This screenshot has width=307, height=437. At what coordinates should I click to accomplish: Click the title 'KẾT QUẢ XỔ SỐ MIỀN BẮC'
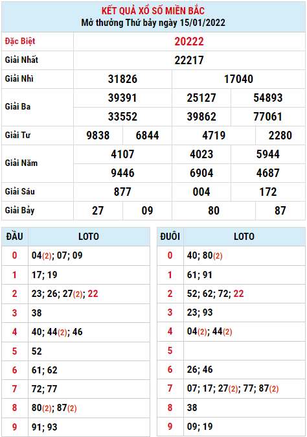(153, 11)
